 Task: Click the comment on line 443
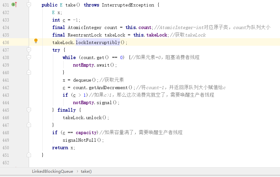[151, 95]
